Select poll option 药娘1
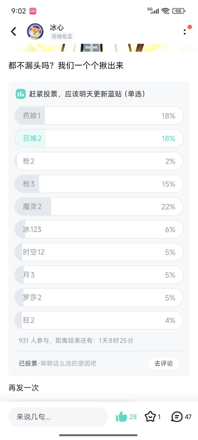This screenshot has width=198, height=440. (x=99, y=116)
